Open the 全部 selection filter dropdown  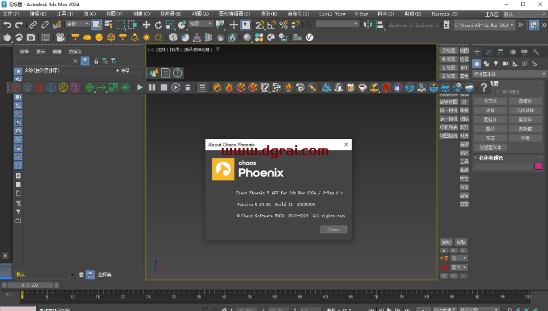(78, 24)
